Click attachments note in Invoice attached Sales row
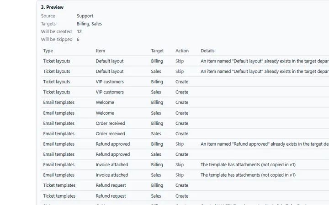Viewport: 329px width, 205px height. (248, 175)
